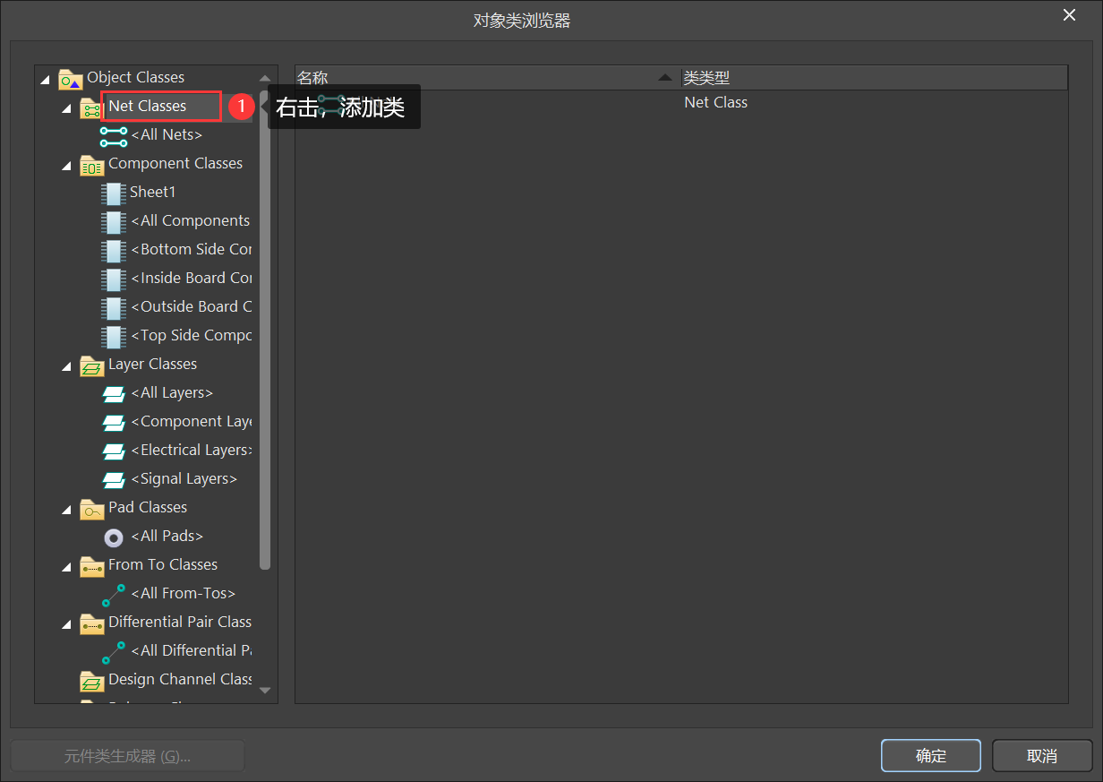Select <All Pads> in the tree
Screen dimensions: 1103x782
pyautogui.click(x=167, y=536)
